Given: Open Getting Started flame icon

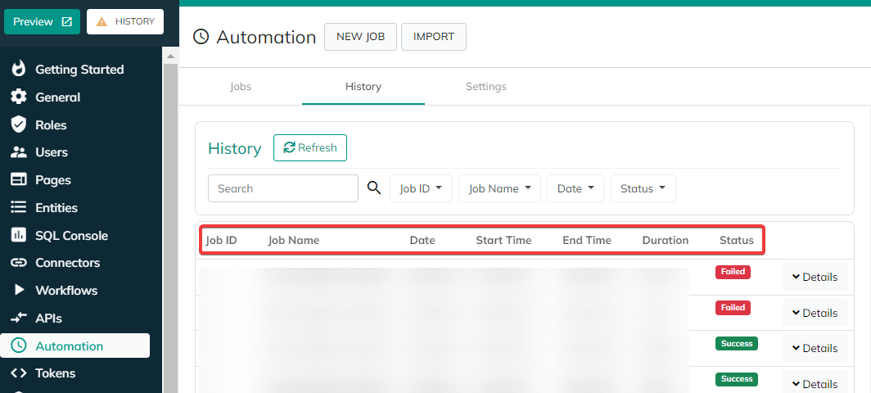Looking at the screenshot, I should (18, 69).
